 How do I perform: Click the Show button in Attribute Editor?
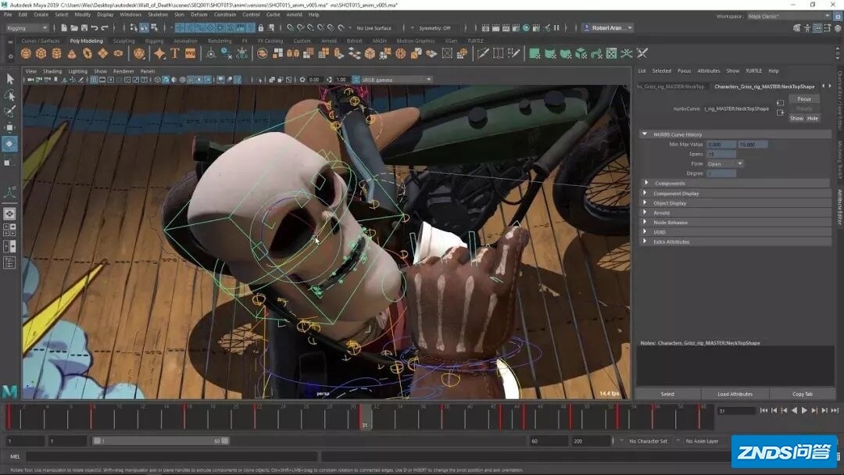click(x=796, y=118)
